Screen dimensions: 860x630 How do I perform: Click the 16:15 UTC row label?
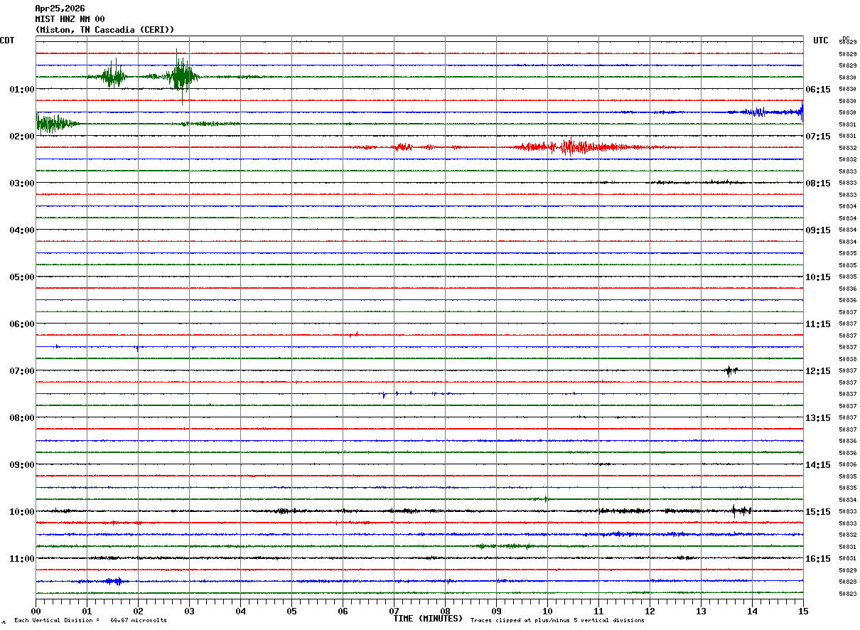(x=818, y=559)
